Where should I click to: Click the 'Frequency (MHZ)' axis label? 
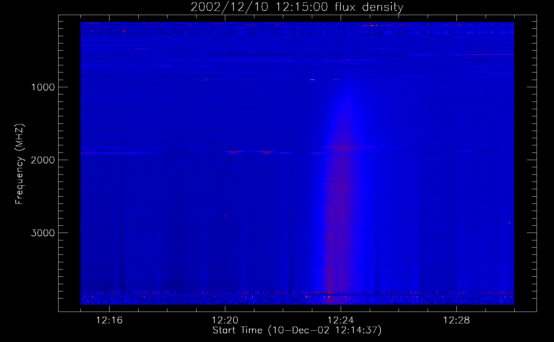point(20,164)
